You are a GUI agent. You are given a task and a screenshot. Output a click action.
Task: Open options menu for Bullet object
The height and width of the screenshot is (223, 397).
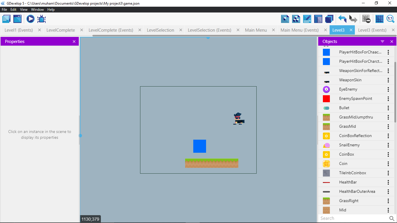pos(388,108)
